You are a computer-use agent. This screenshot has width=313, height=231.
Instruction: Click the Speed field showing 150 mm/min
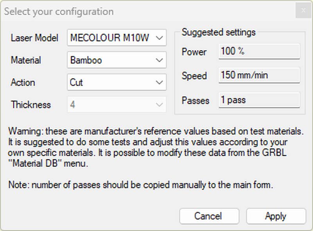pyautogui.click(x=259, y=75)
